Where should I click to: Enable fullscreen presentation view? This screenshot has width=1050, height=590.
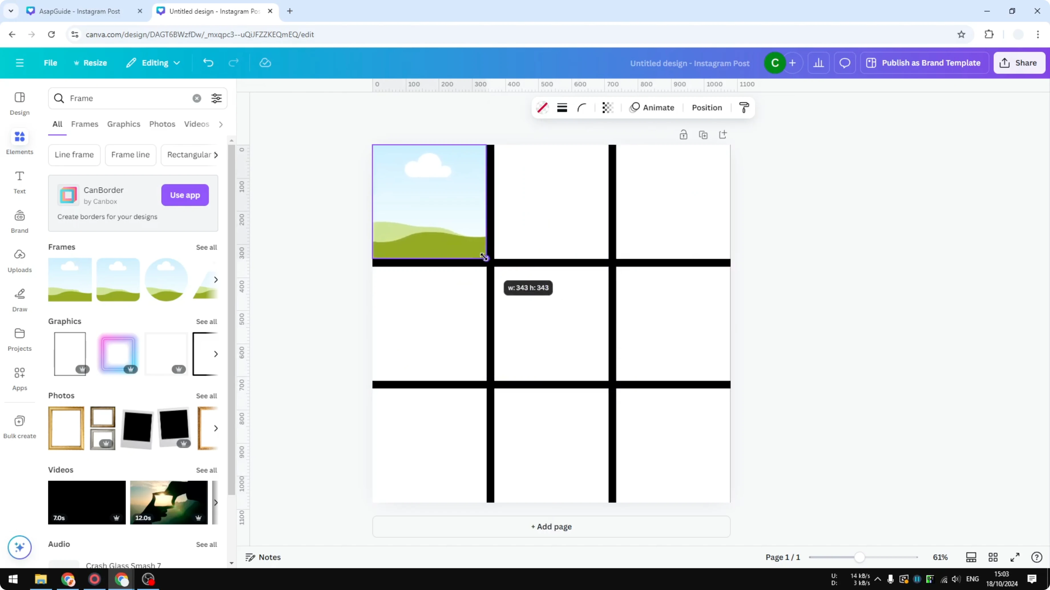pyautogui.click(x=1015, y=557)
